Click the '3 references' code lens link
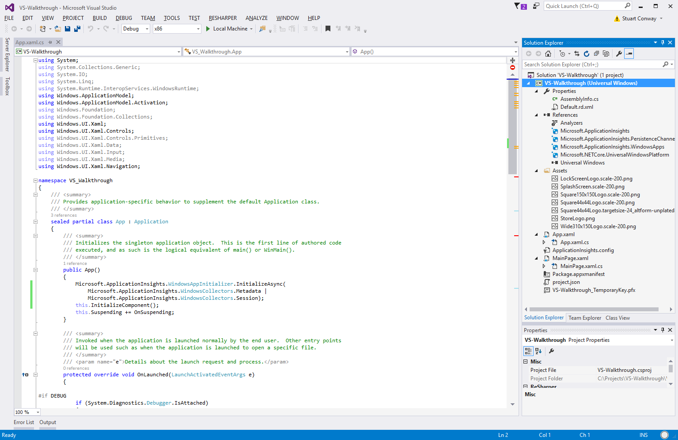The image size is (678, 440). [64, 215]
